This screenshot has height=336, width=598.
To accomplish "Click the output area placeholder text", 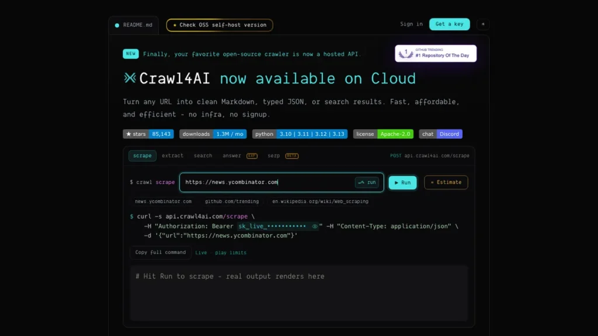I will pos(230,276).
